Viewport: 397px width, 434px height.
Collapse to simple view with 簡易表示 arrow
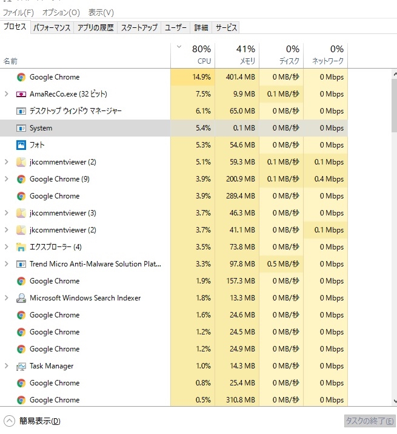click(x=9, y=421)
